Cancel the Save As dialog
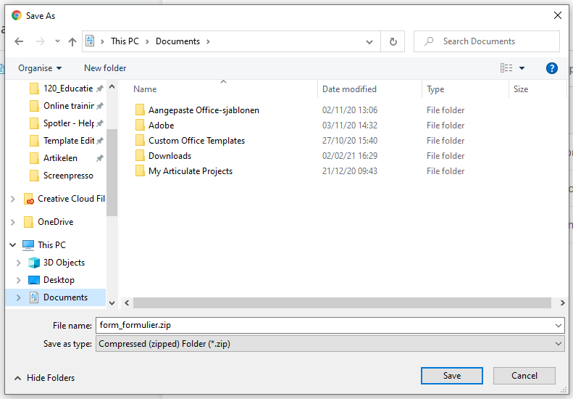Viewport: 573px width, 399px height. point(524,376)
